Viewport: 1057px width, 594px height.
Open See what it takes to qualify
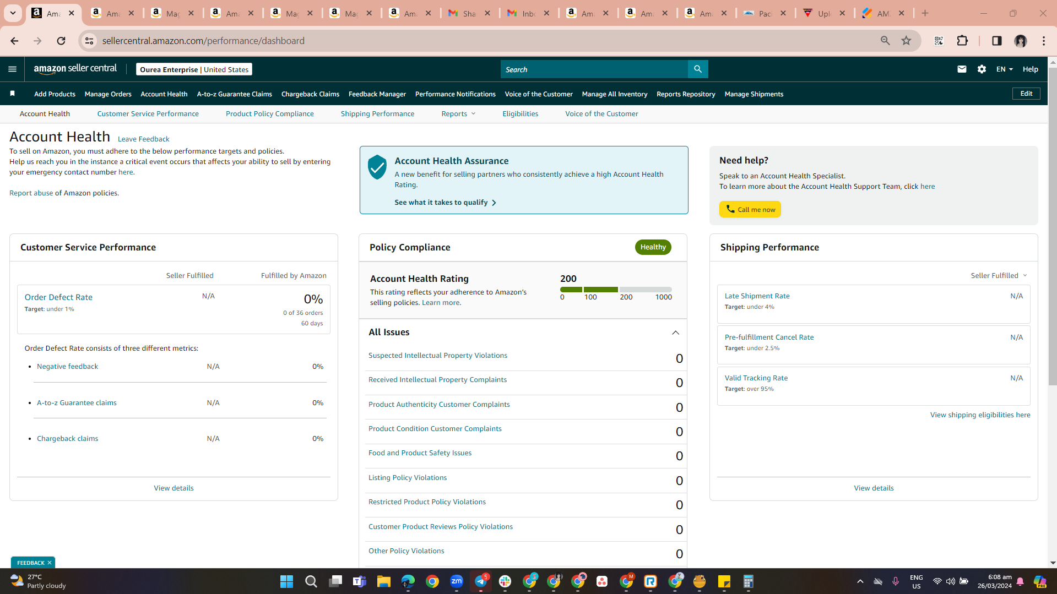pos(445,203)
